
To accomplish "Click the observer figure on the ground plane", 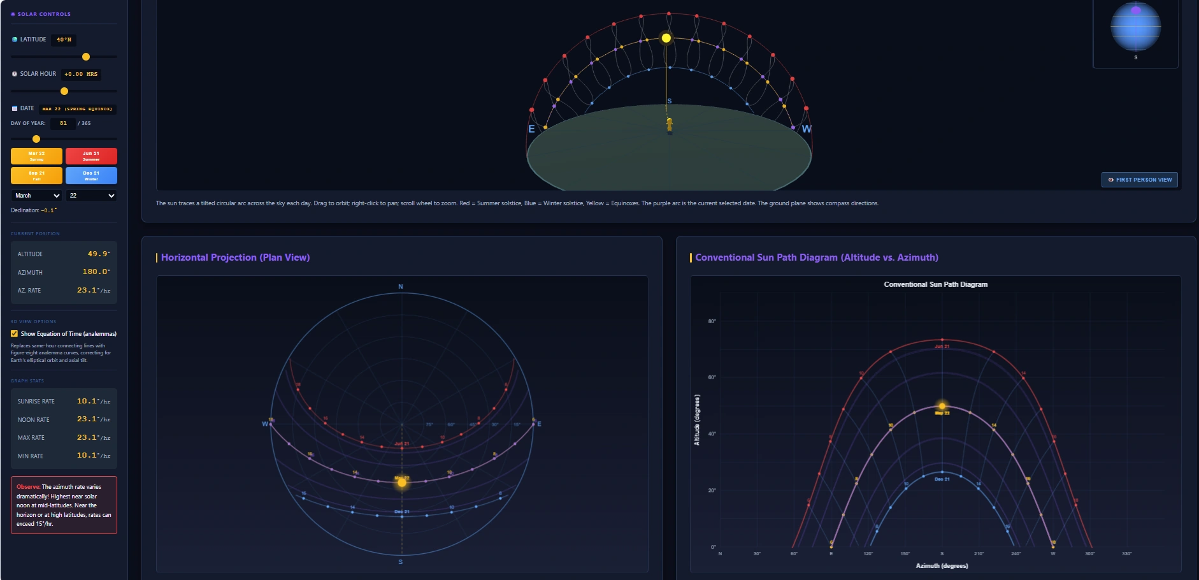I will coord(670,125).
